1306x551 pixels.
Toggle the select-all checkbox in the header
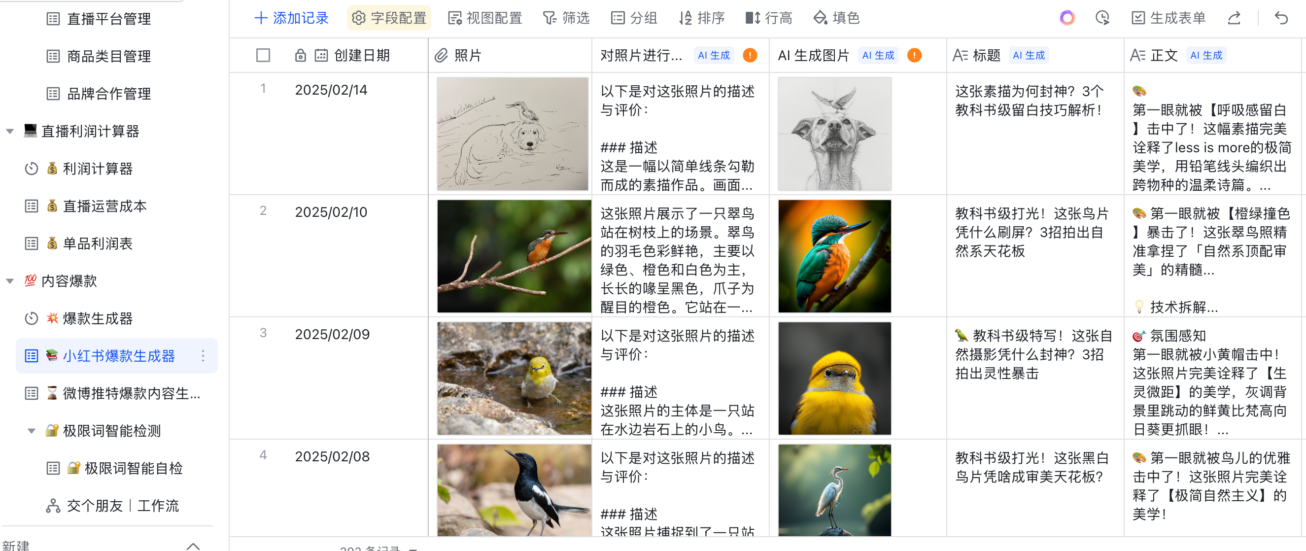point(263,55)
